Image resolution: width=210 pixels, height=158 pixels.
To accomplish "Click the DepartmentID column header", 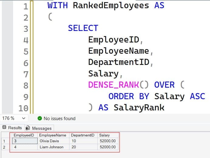I will point(83,135).
